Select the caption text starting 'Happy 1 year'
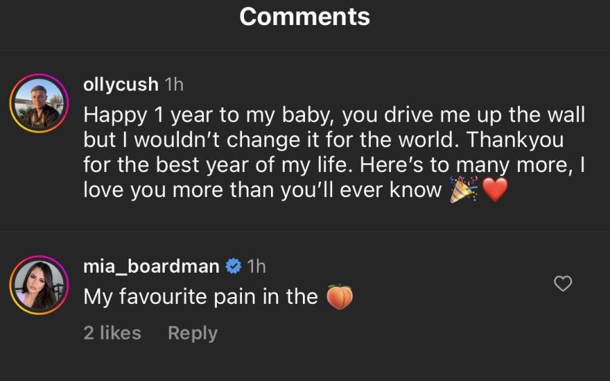The width and height of the screenshot is (610, 381). pos(334,152)
